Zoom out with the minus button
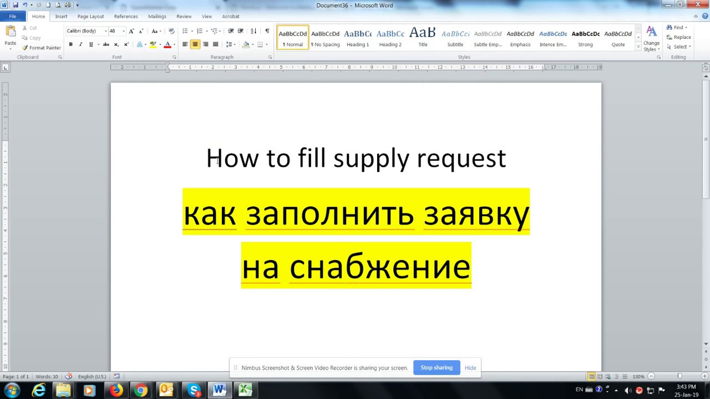Image resolution: width=710 pixels, height=399 pixels. (x=651, y=376)
